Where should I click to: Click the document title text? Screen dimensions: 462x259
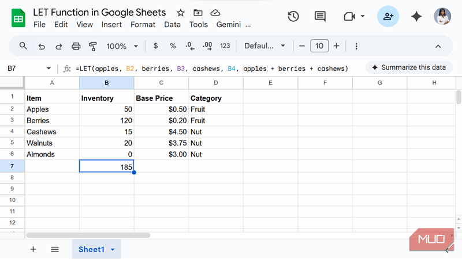[99, 12]
